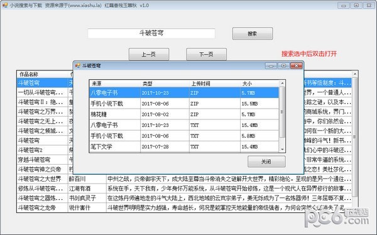Select the 八零电子书 TXT 15.4MB row
Screen dimensions: 377x235
tap(184, 125)
